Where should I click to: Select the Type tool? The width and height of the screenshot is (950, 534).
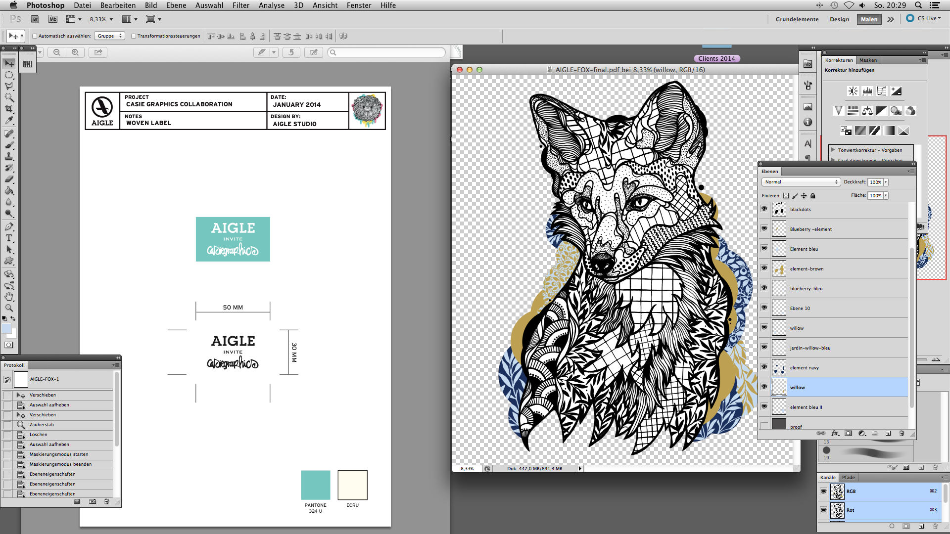(9, 238)
